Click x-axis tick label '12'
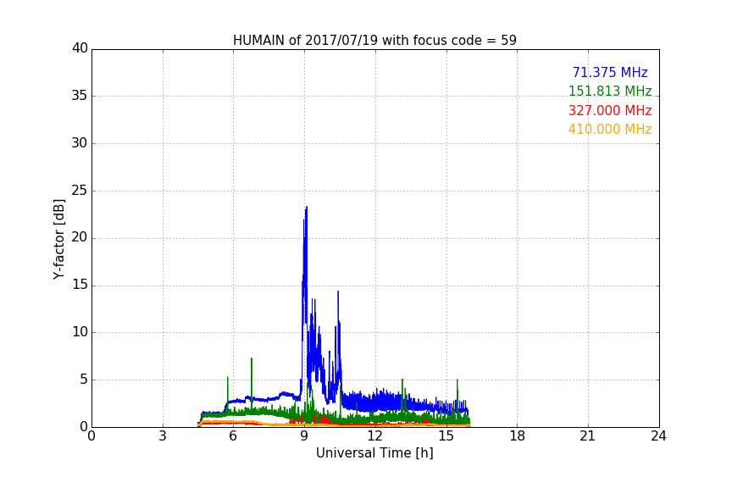This screenshot has height=488, width=732. tap(374, 436)
